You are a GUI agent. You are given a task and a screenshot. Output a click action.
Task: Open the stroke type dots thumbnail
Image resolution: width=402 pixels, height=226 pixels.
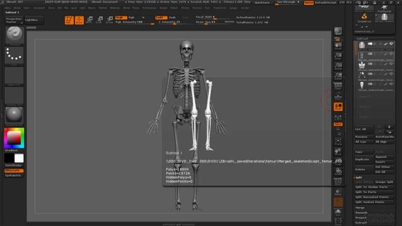point(14,55)
